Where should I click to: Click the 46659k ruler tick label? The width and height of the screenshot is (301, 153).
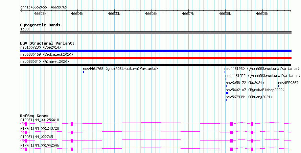[262, 14]
